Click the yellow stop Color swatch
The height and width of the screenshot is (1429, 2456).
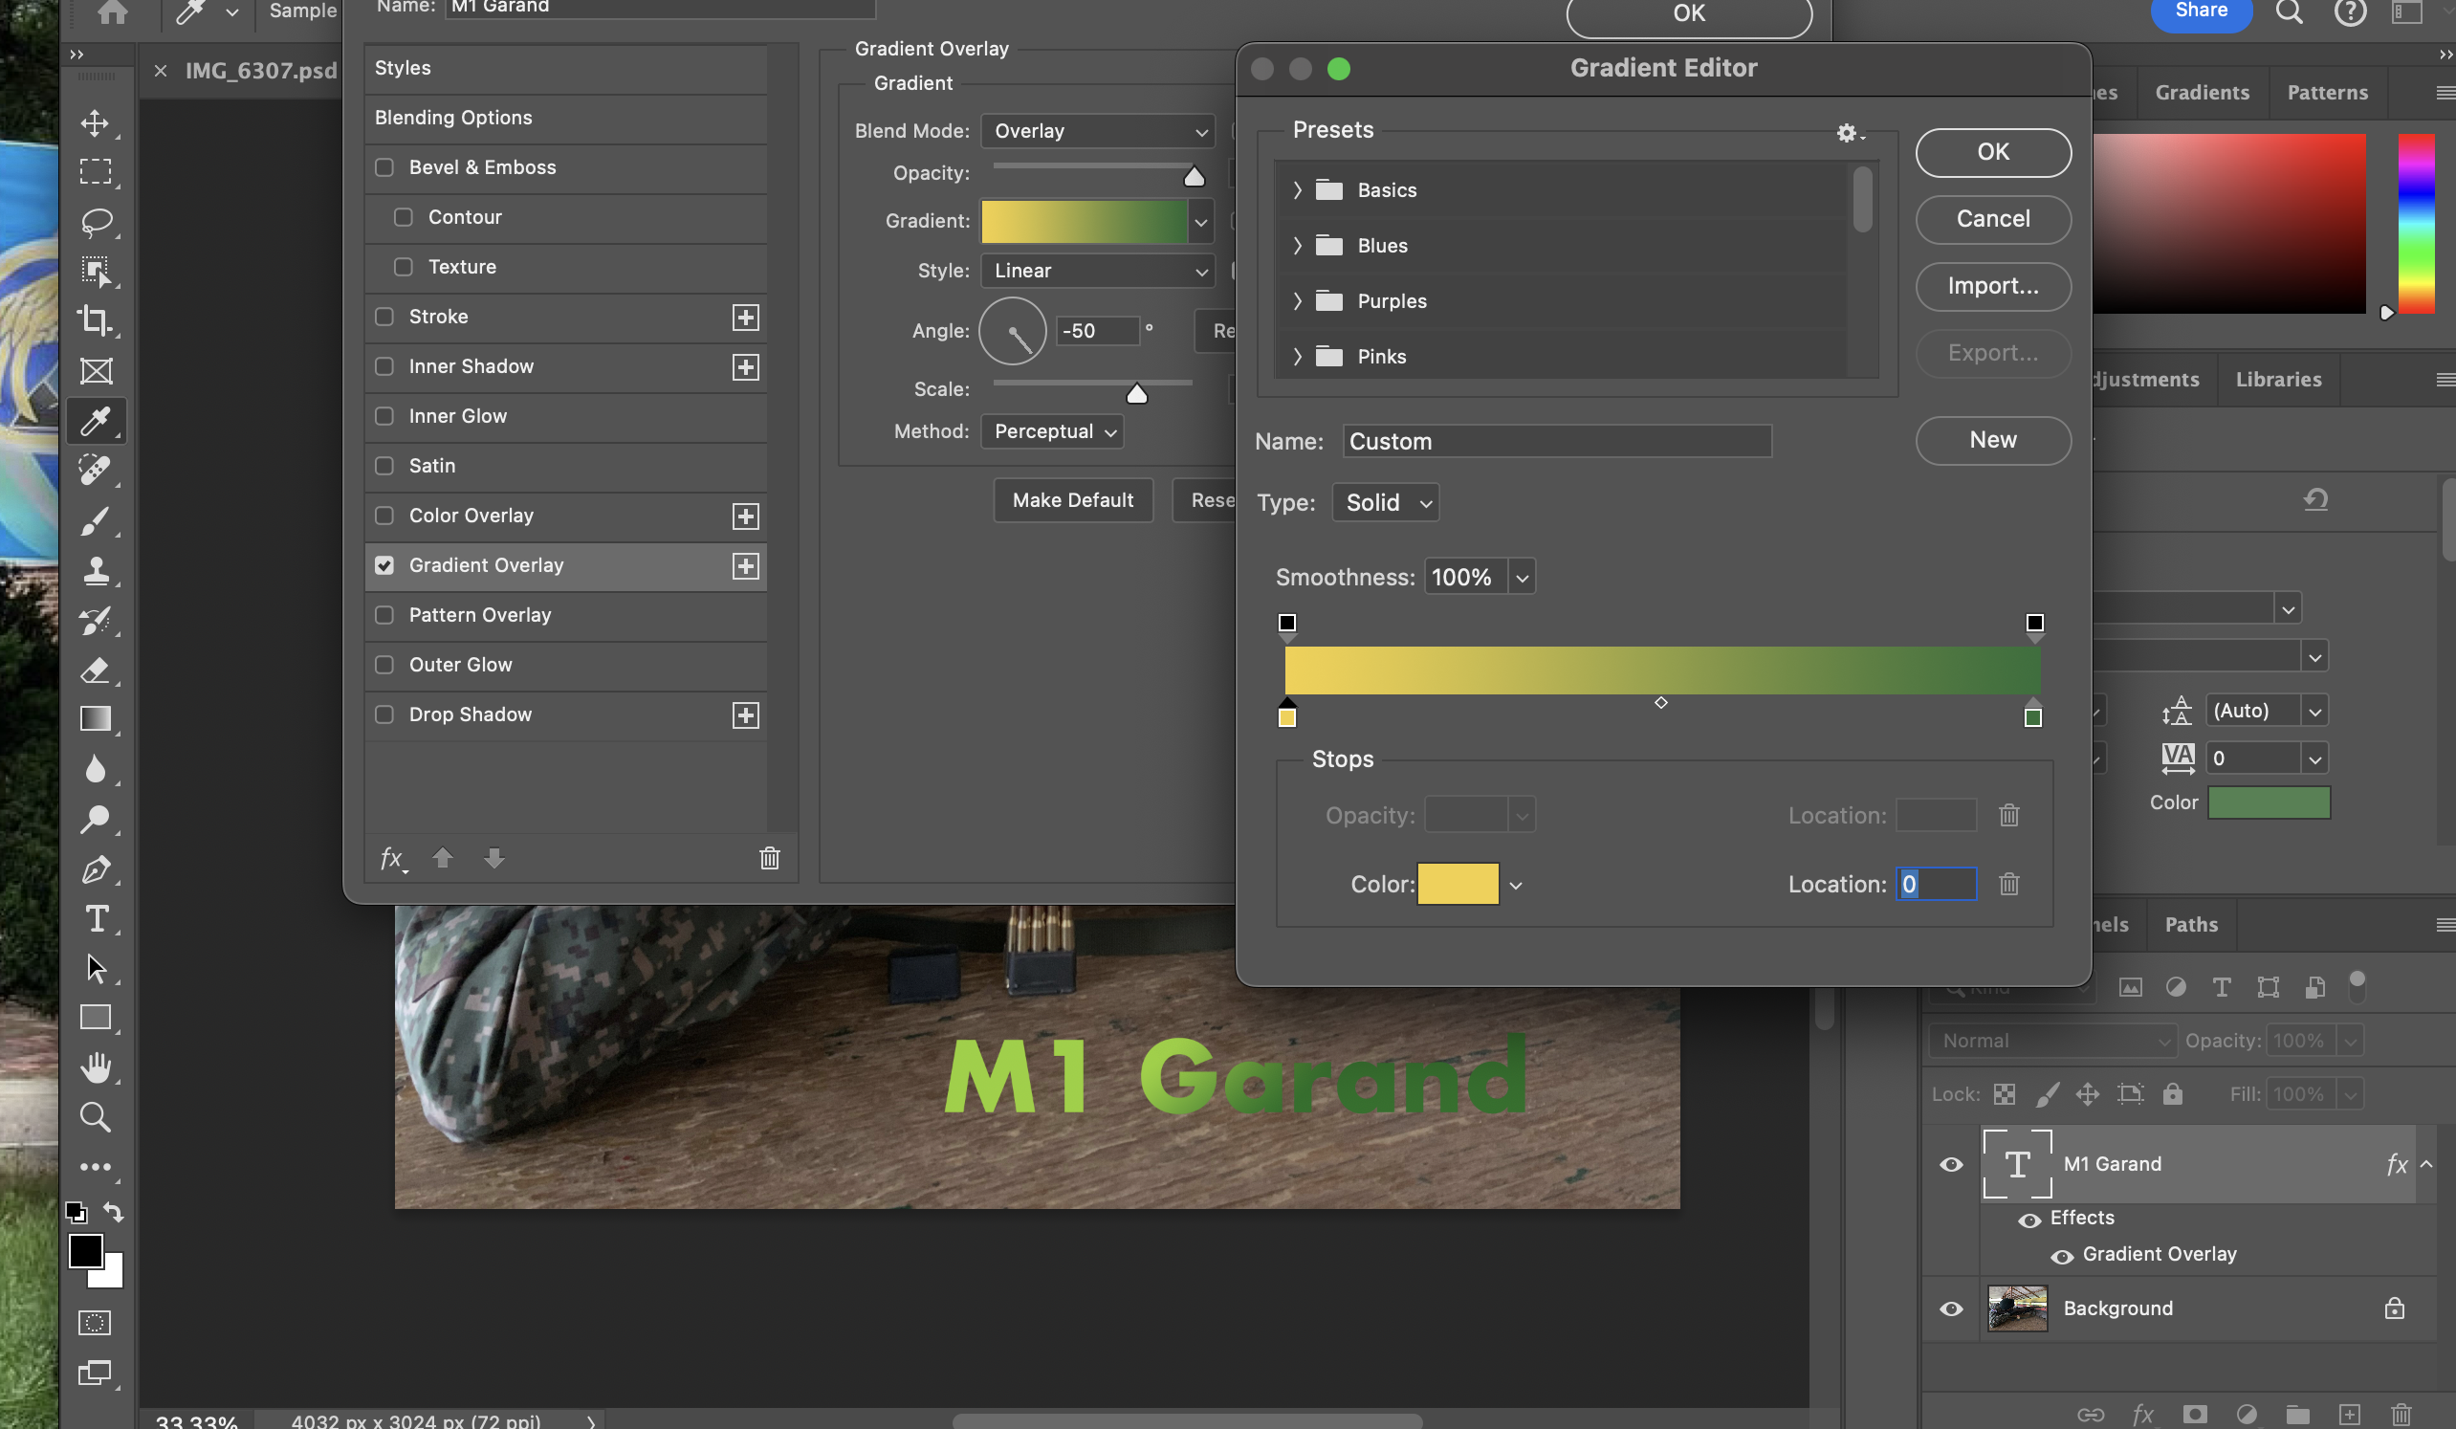coord(1457,884)
